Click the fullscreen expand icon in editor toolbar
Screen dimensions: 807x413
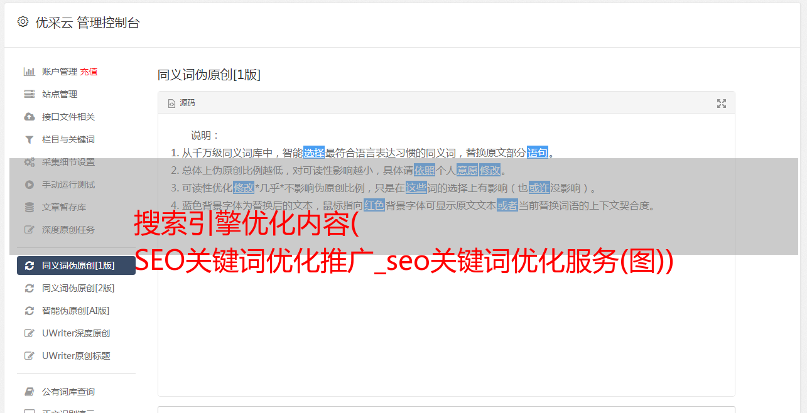[x=722, y=104]
